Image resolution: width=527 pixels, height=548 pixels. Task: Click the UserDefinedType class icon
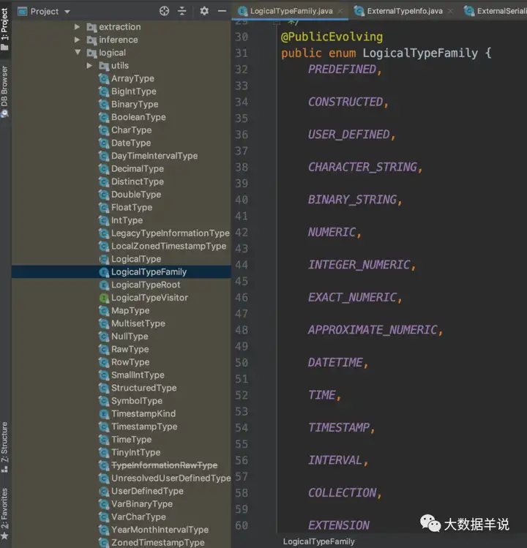pos(104,492)
